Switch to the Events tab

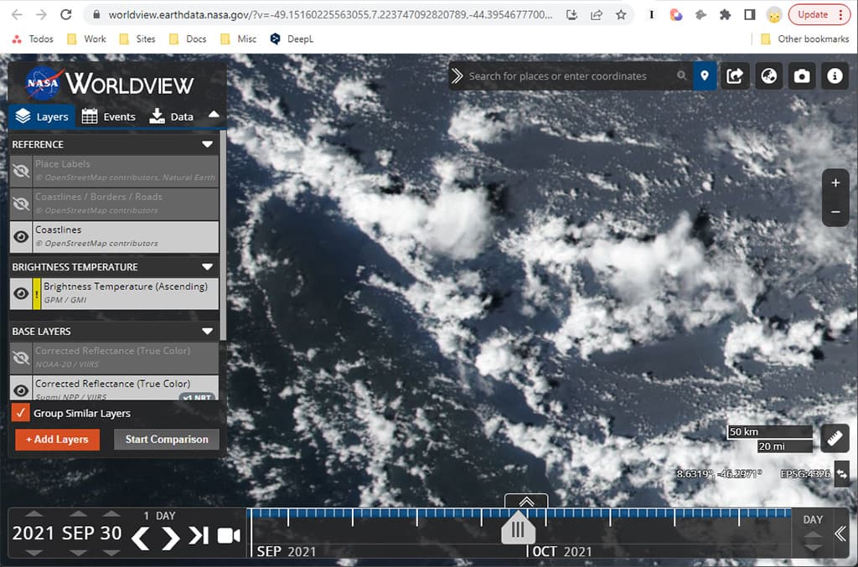pos(108,116)
